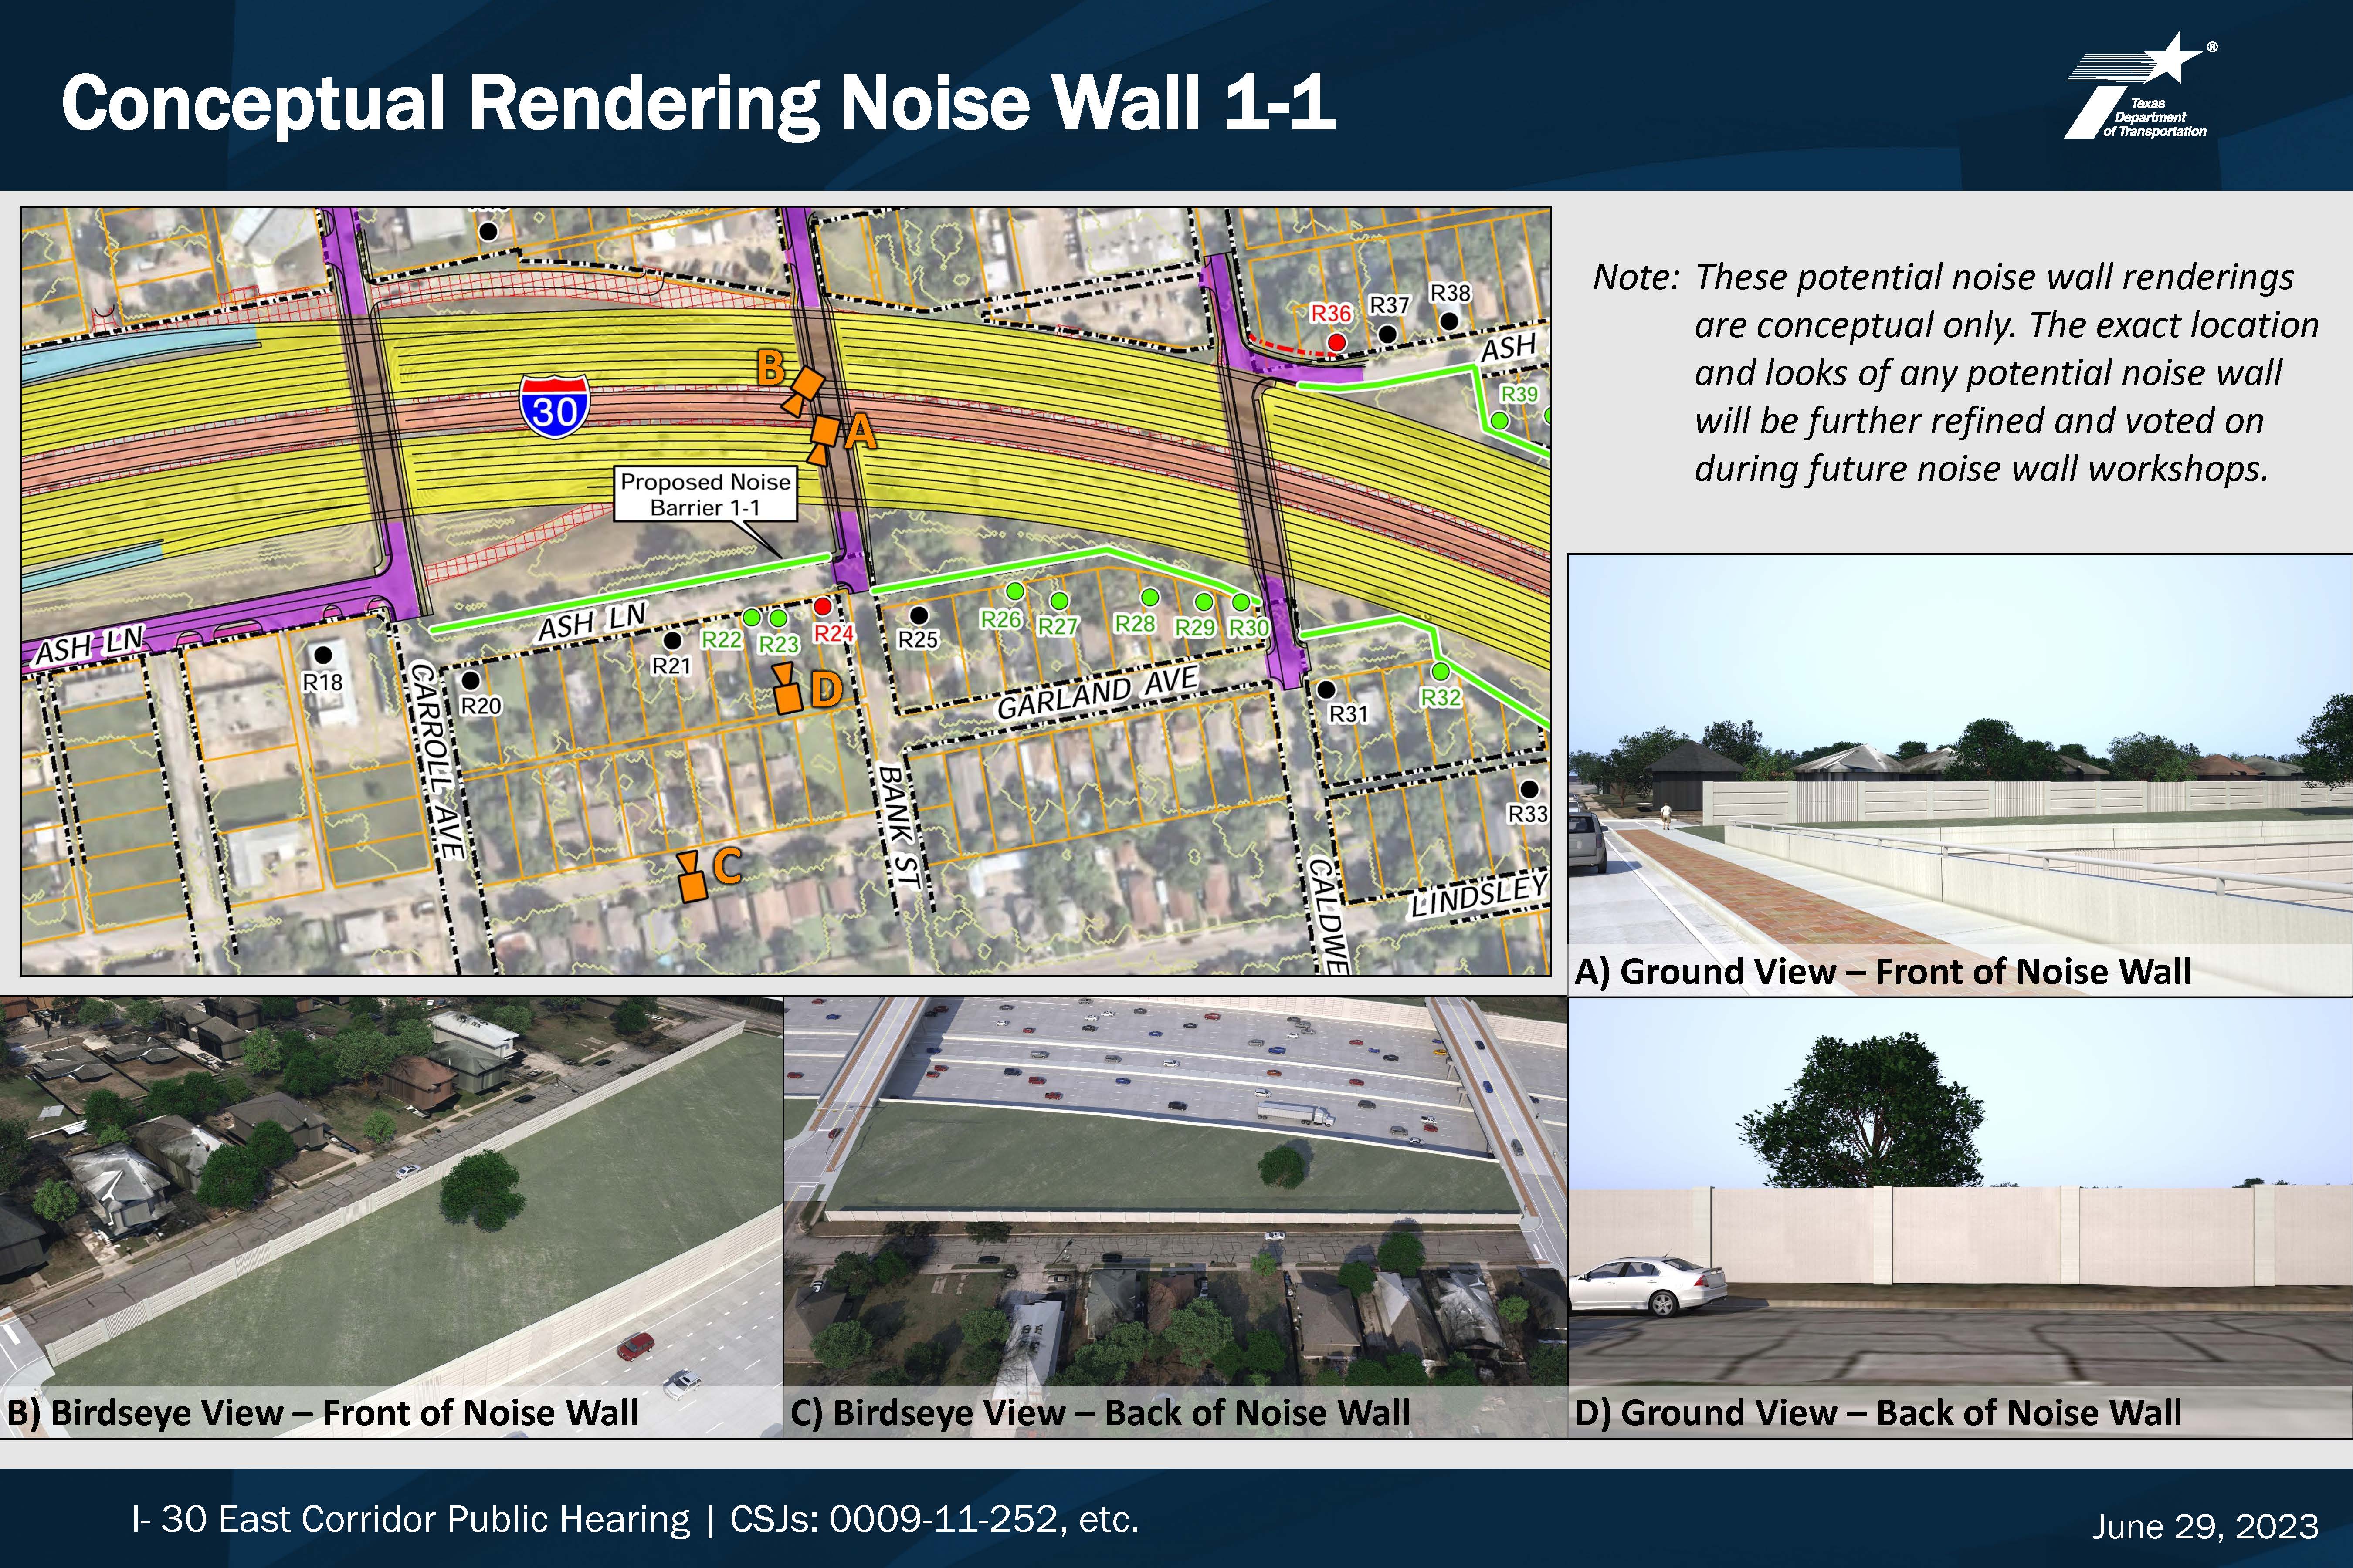The image size is (2353, 1568).
Task: Click the green receiver dot R29
Action: (1204, 602)
